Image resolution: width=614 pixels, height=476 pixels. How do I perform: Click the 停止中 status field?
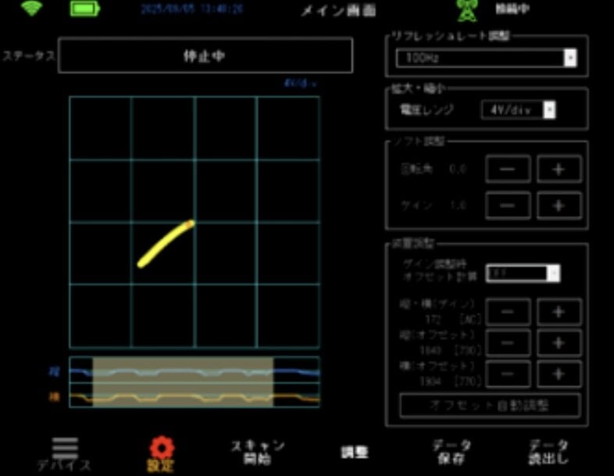(205, 55)
